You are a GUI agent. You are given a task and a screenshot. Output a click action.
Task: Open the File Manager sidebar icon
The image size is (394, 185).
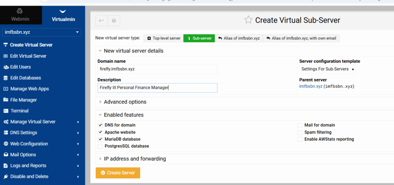coord(6,100)
